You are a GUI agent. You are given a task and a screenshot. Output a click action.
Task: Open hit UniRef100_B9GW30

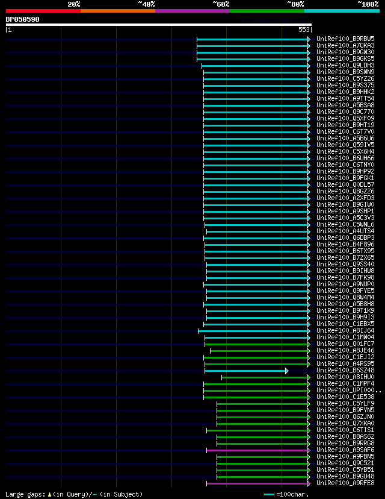coord(345,52)
